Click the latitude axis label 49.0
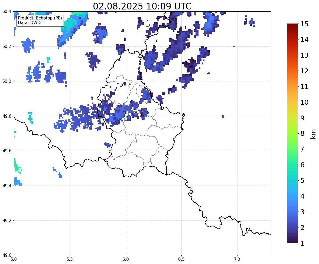The width and height of the screenshot is (319, 264). 7,255
